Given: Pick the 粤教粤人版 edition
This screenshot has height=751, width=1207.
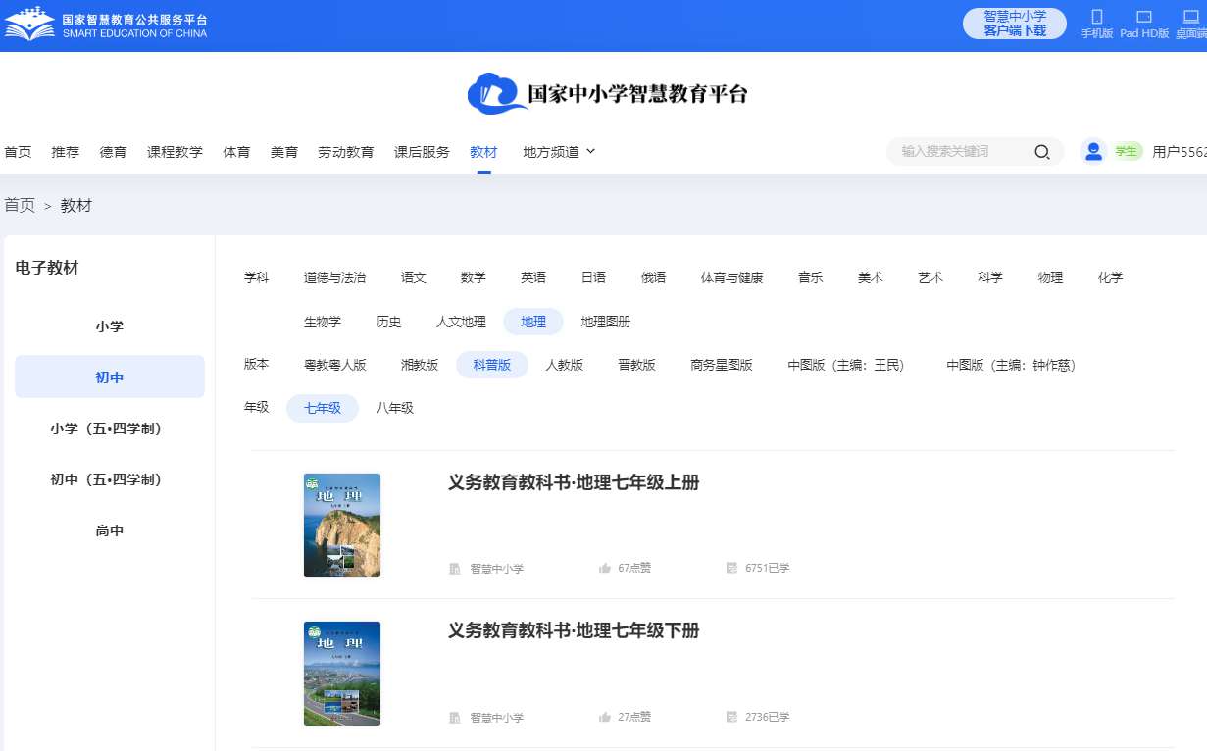Looking at the screenshot, I should (x=334, y=365).
